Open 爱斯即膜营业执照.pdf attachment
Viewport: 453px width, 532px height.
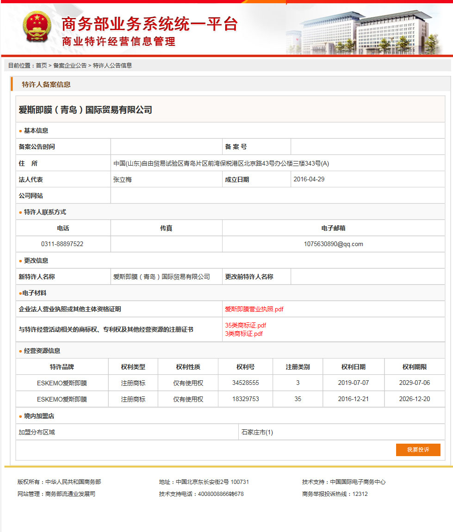(254, 309)
